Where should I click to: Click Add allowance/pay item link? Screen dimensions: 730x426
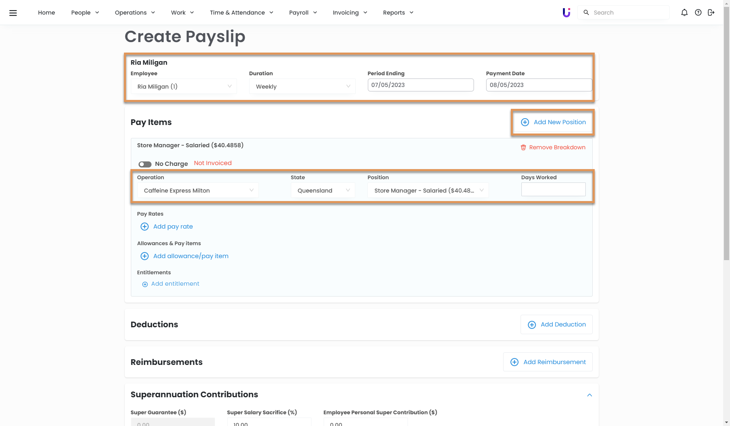pyautogui.click(x=190, y=256)
